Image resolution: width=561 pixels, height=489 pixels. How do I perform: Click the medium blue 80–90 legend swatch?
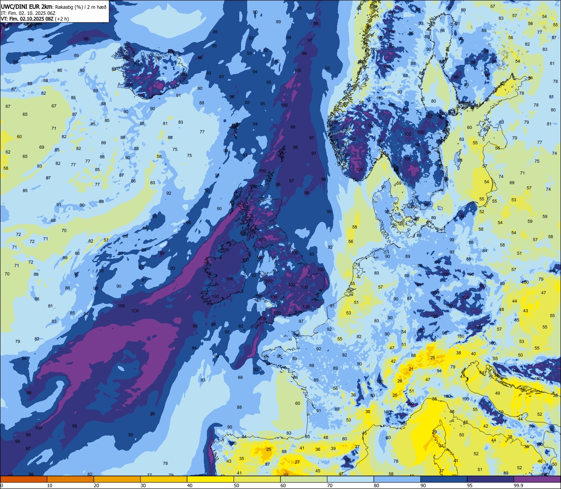[397, 479]
